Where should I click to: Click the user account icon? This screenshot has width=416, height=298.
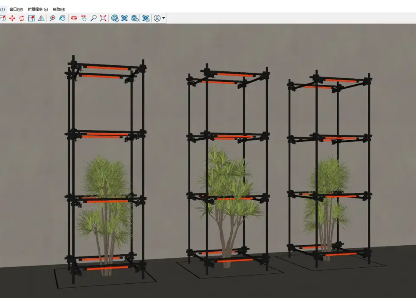[157, 18]
